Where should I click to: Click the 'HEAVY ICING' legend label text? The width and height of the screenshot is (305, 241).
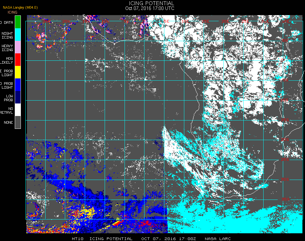7,48
